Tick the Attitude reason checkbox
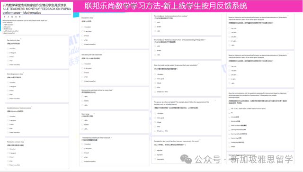Screen dimensions: 303x172 click(229, 117)
